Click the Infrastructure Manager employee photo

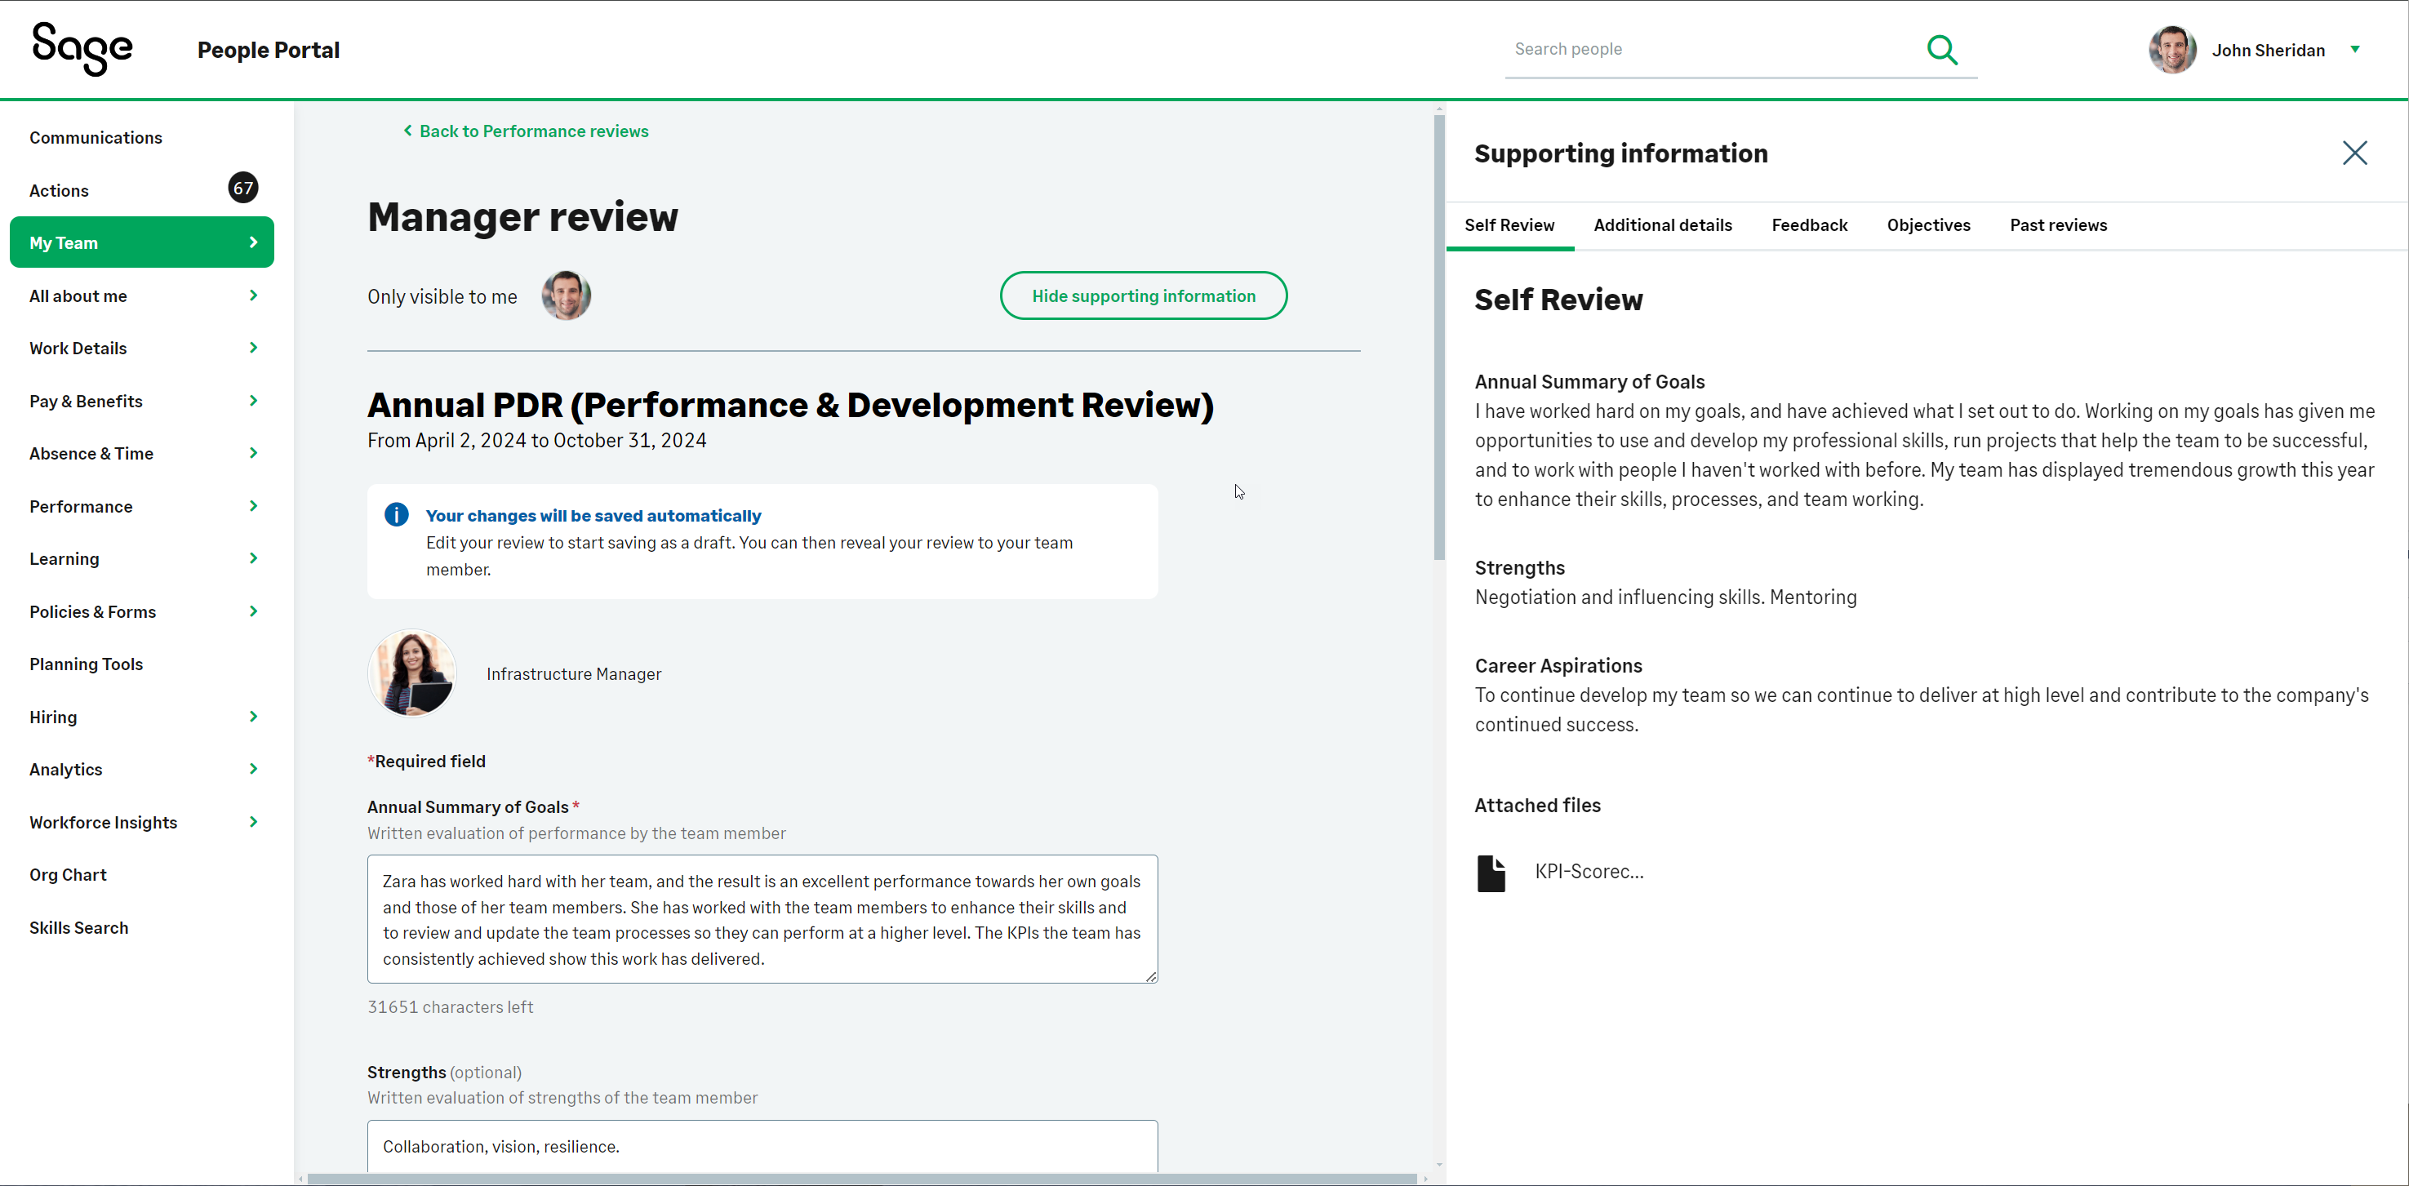(x=411, y=673)
